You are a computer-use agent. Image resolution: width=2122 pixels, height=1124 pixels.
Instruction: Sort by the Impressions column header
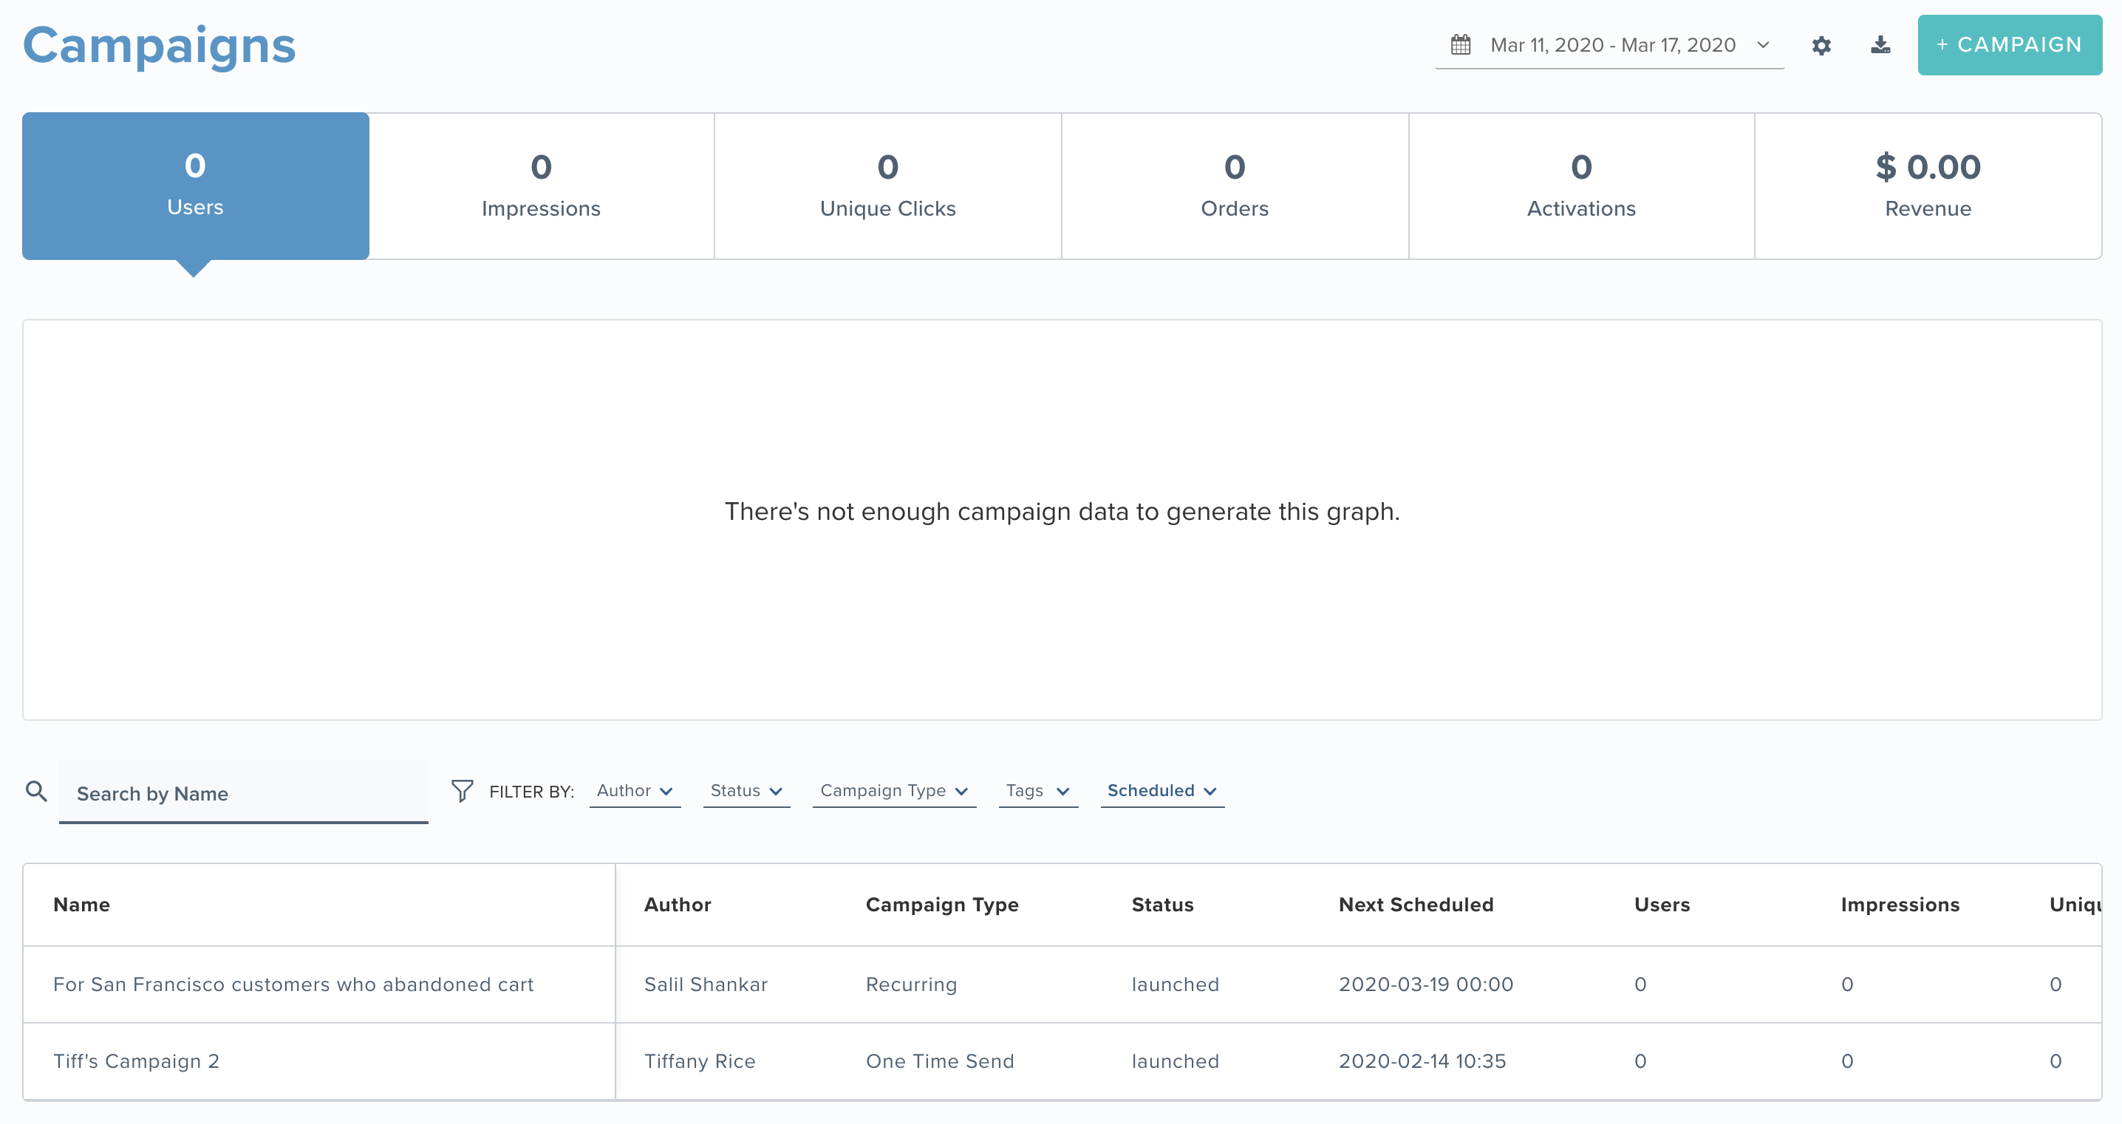click(1900, 904)
